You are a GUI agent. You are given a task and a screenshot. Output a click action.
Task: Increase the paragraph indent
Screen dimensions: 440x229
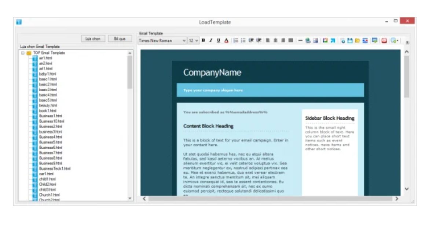pos(258,41)
